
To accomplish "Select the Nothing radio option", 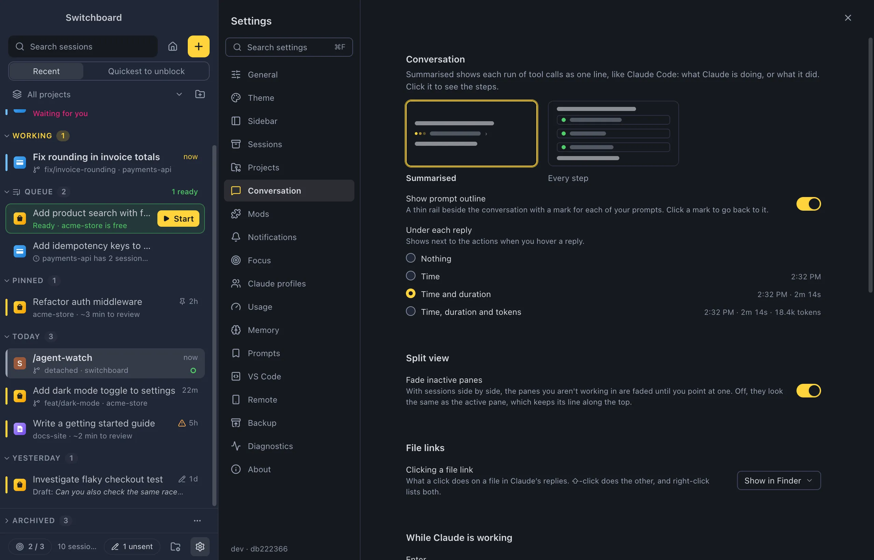I will coord(410,258).
